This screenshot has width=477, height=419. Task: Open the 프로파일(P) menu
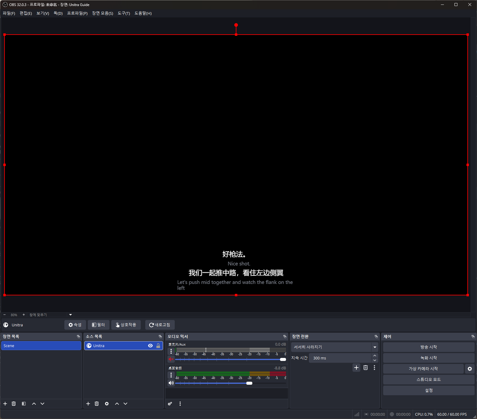pyautogui.click(x=77, y=13)
